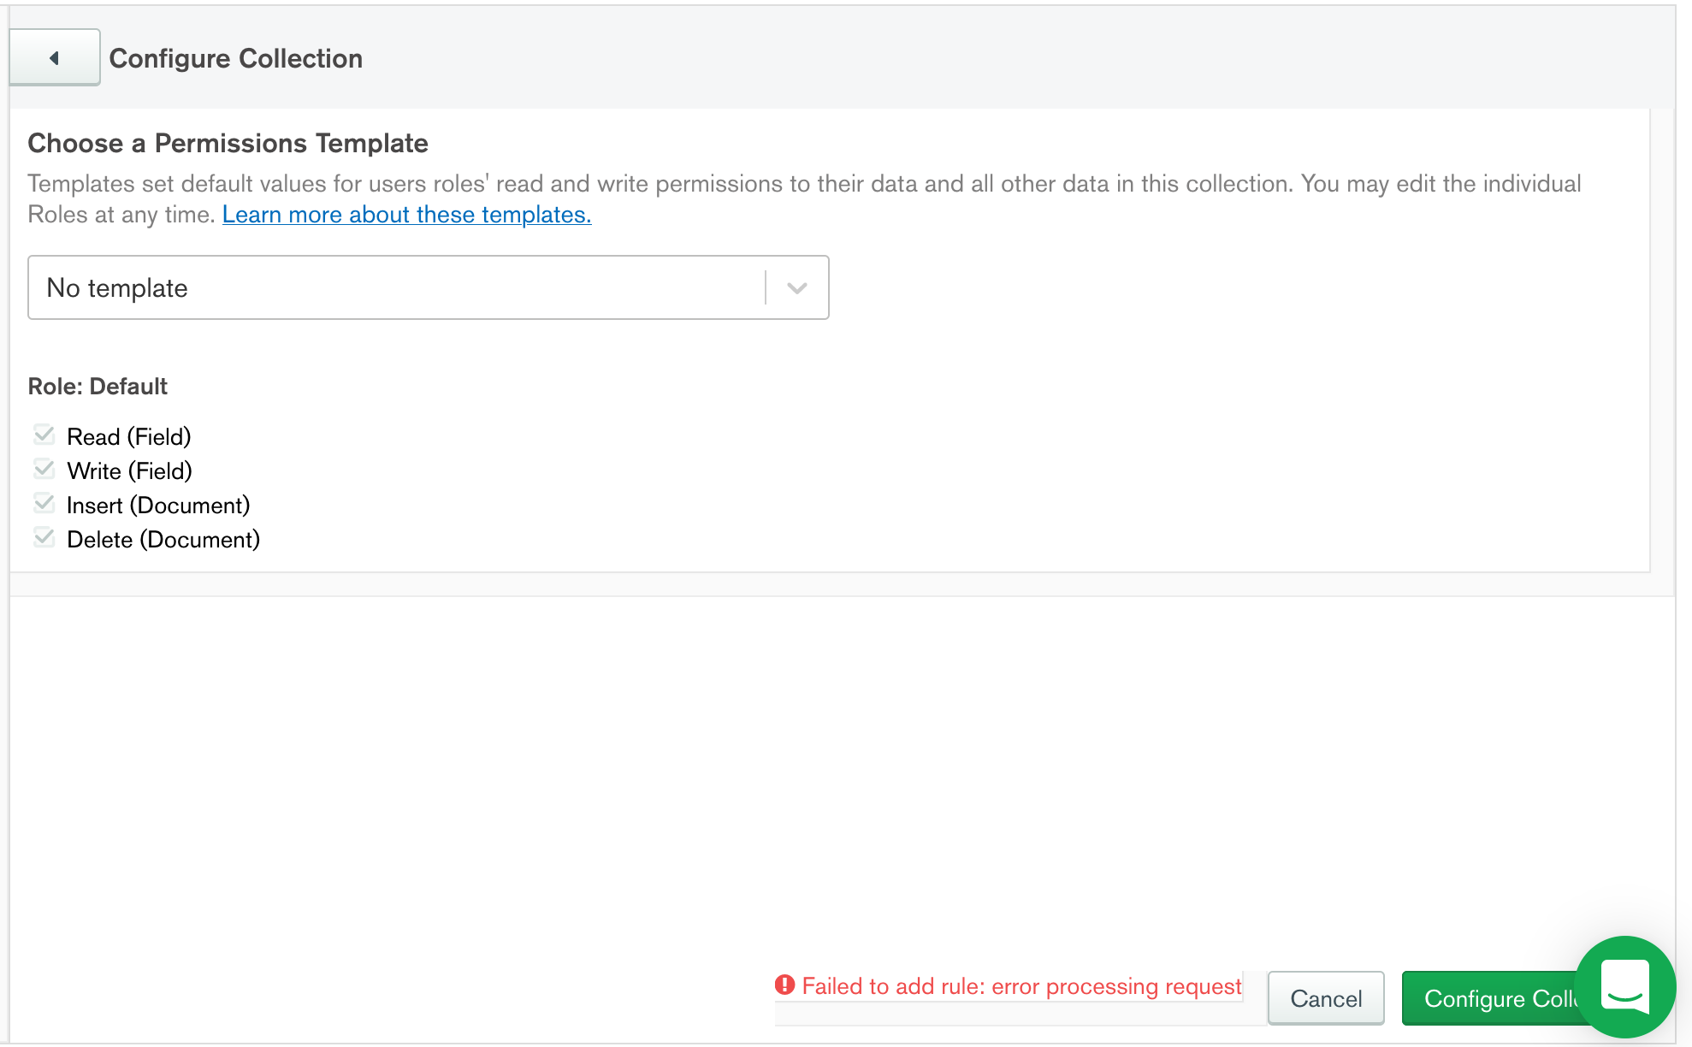Screen dimensions: 1692x1047
Task: Click the Delete (Document) label text
Action: coord(163,540)
